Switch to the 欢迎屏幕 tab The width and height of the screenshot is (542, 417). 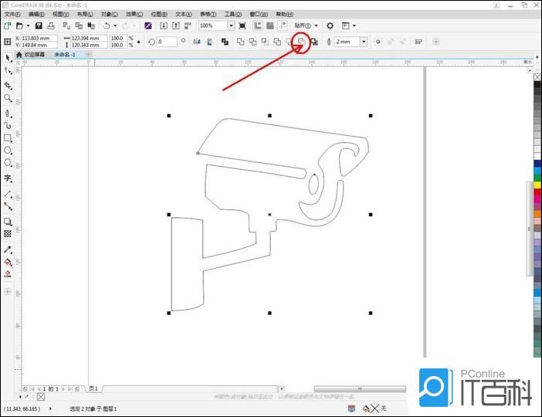click(34, 55)
